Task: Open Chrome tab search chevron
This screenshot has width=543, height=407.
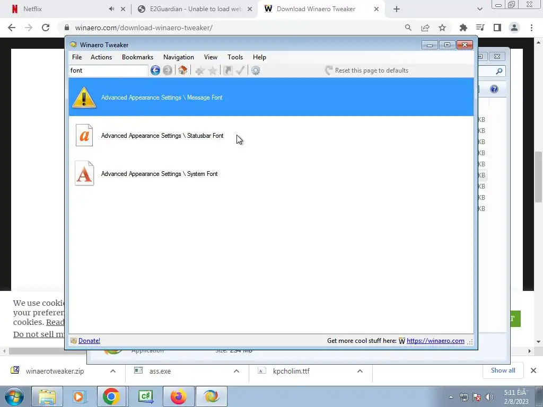Action: (x=479, y=9)
